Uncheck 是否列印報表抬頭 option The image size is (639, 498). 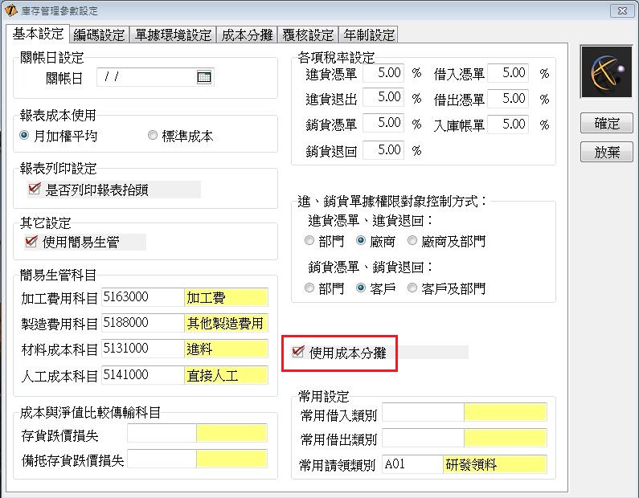[x=34, y=190]
